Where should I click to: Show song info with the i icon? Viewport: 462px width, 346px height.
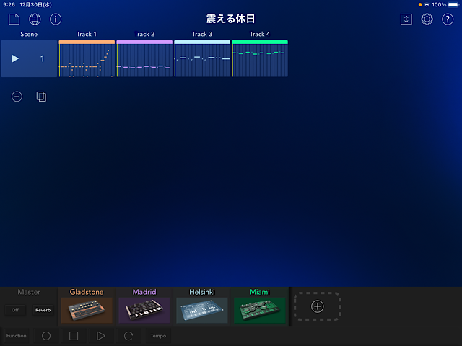(56, 19)
